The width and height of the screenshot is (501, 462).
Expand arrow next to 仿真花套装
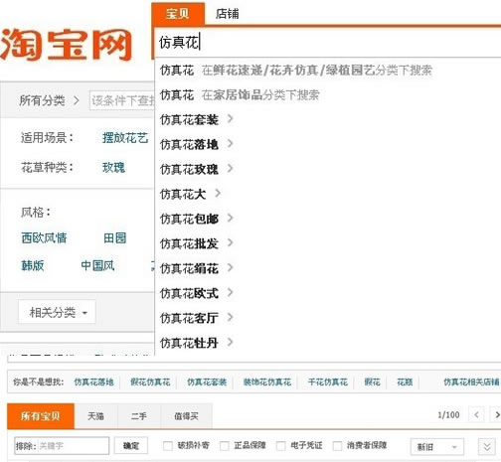pyautogui.click(x=230, y=118)
